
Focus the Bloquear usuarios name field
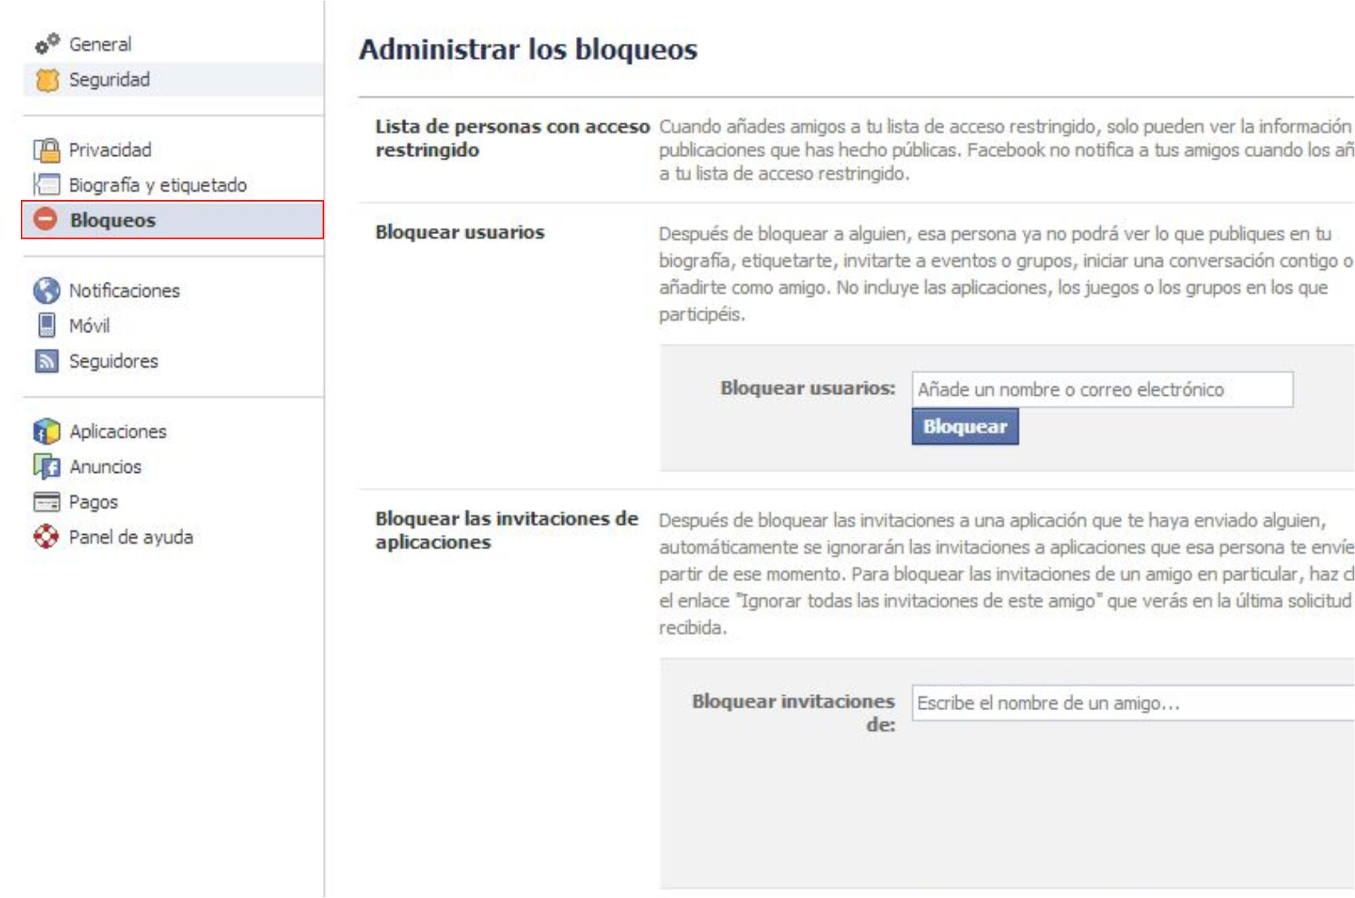click(1102, 389)
